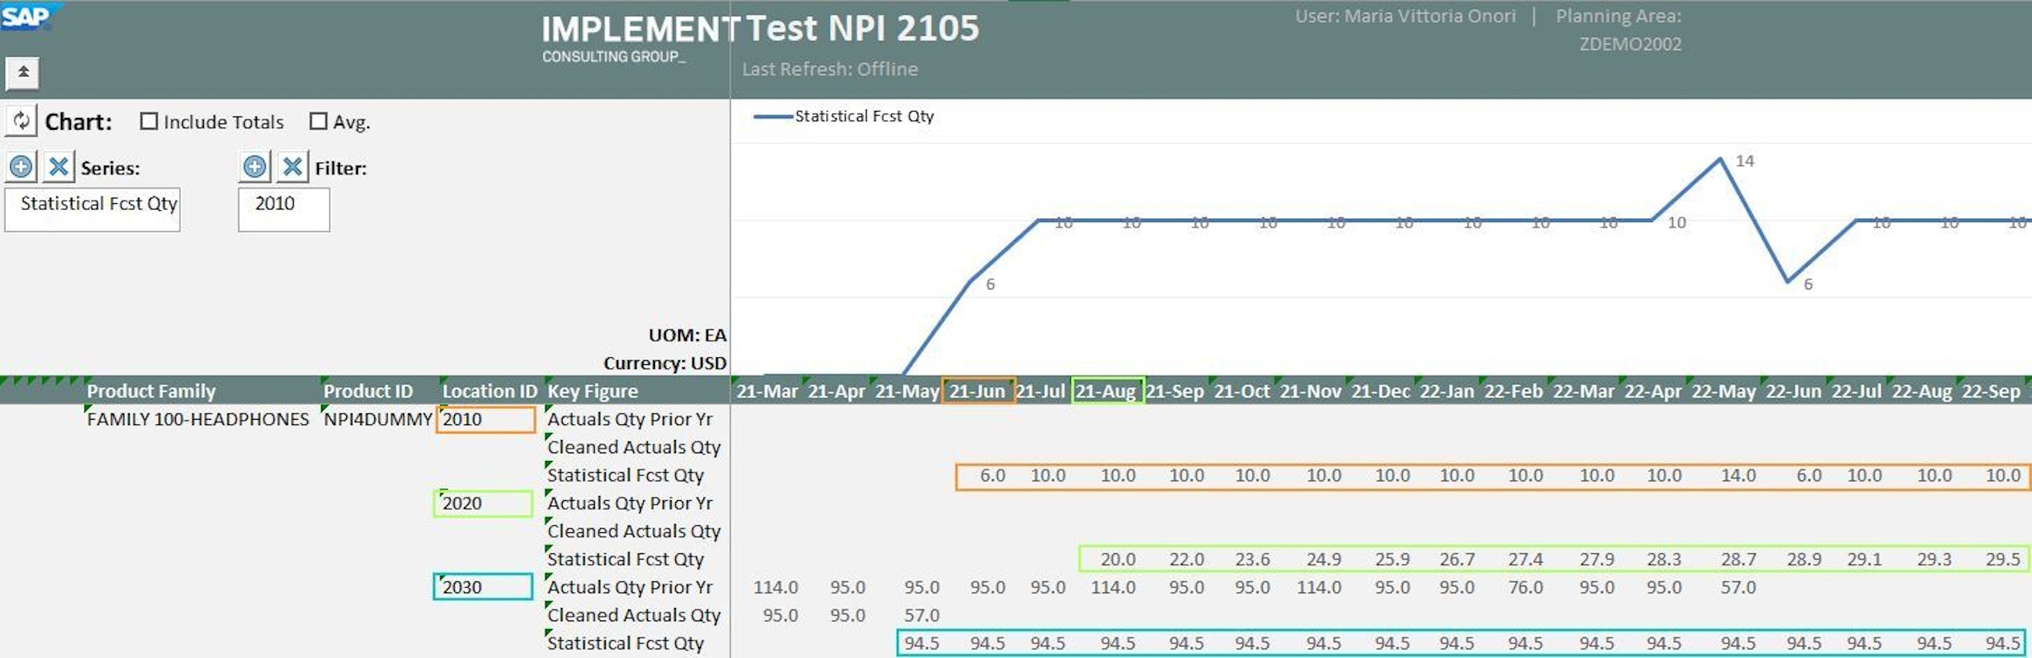Select the Location ID 2020 cell
The image size is (2032, 658).
(483, 503)
